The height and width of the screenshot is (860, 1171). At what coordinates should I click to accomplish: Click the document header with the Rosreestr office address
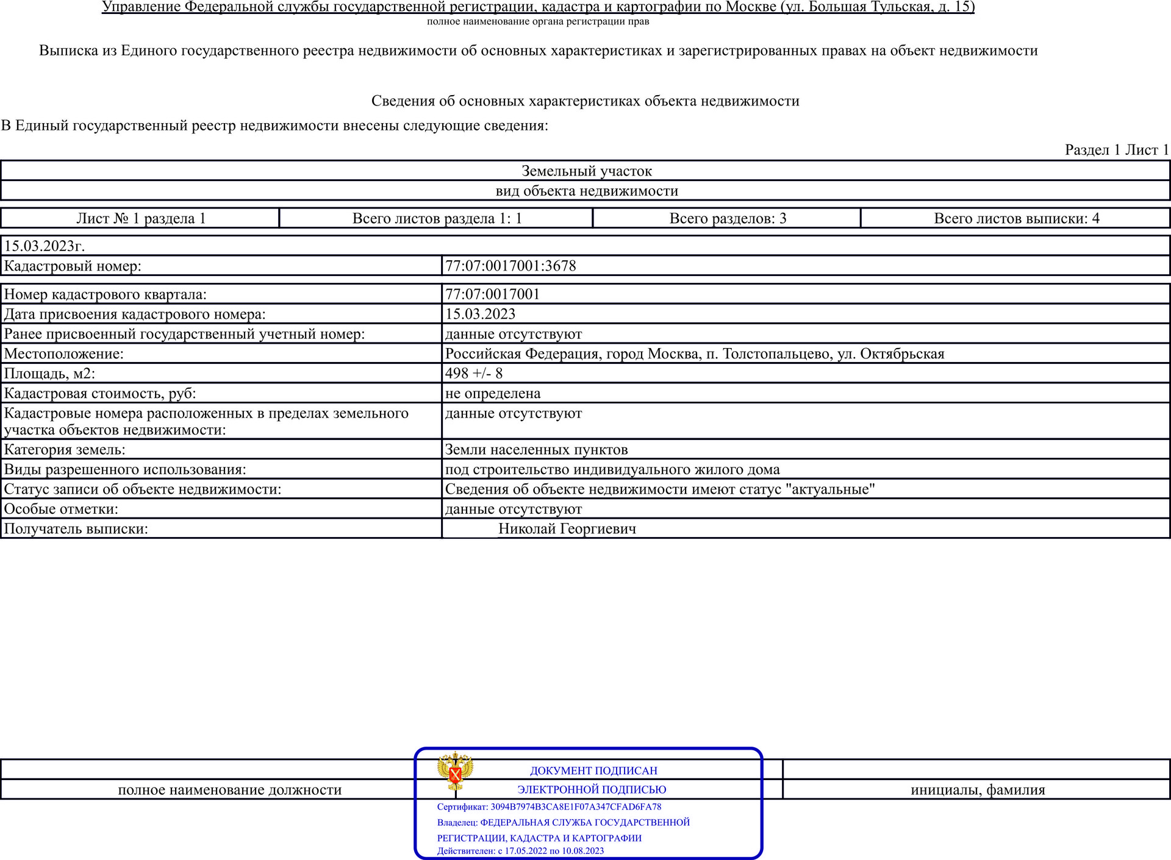tap(538, 7)
